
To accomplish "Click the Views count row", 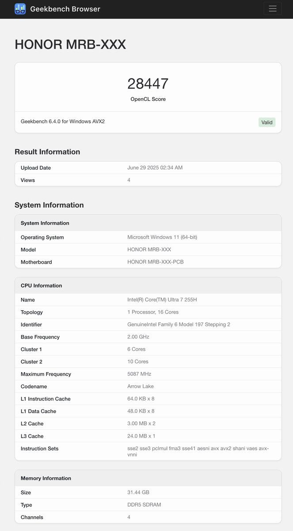I will 148,180.
